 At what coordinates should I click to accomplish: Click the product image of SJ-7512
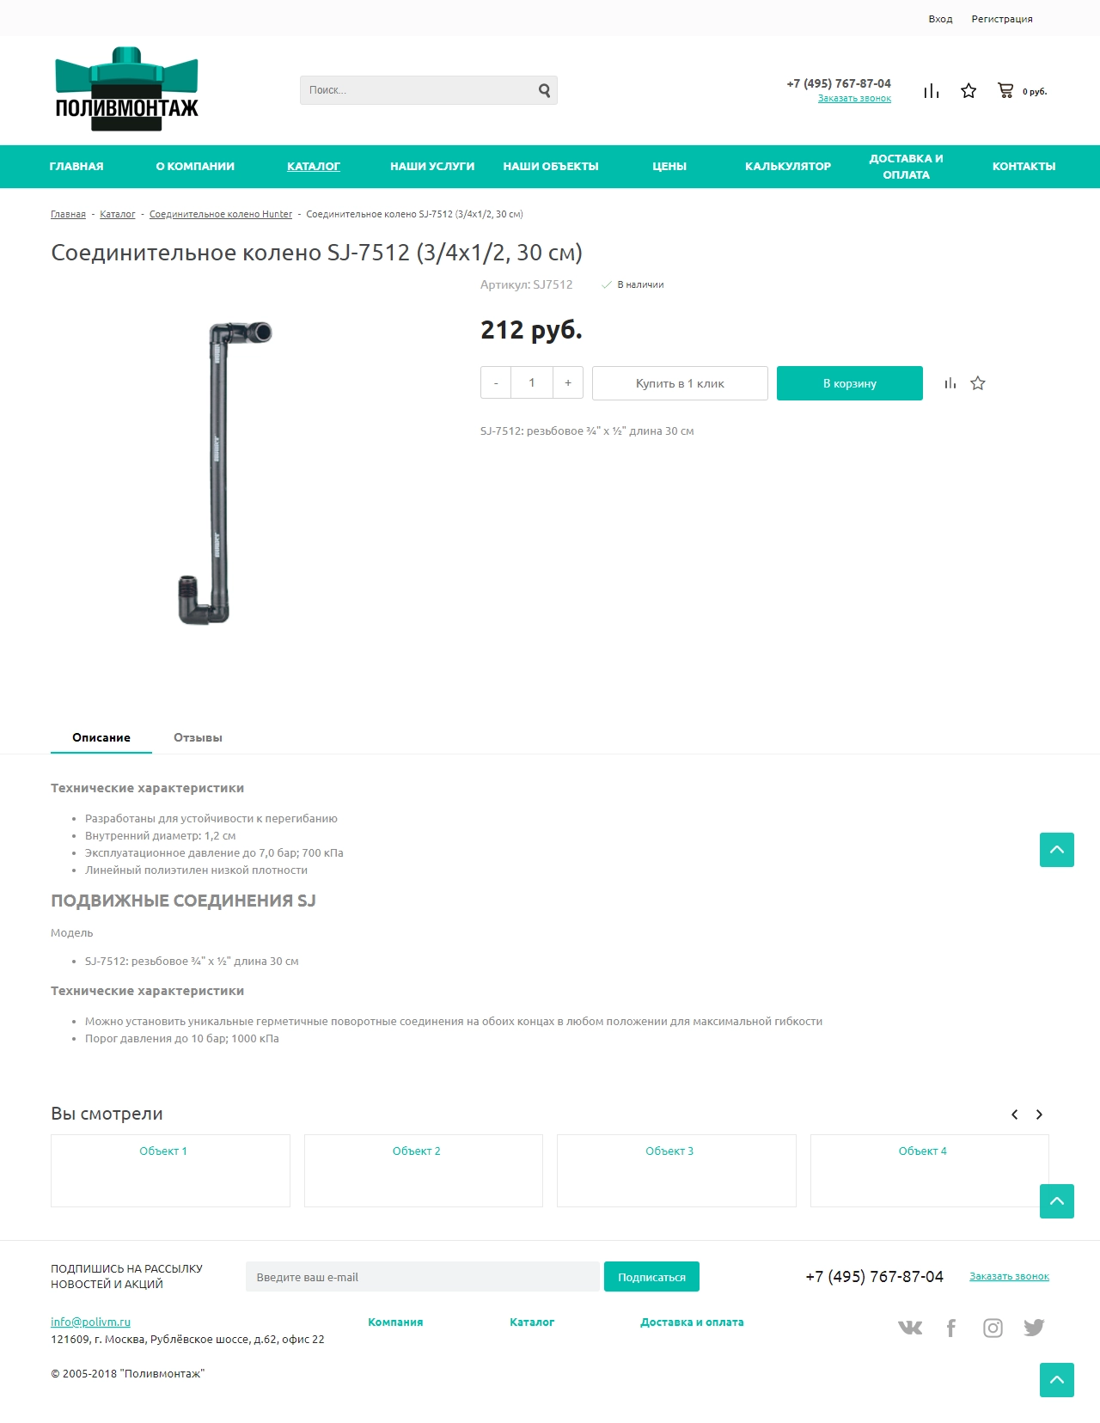coord(224,473)
